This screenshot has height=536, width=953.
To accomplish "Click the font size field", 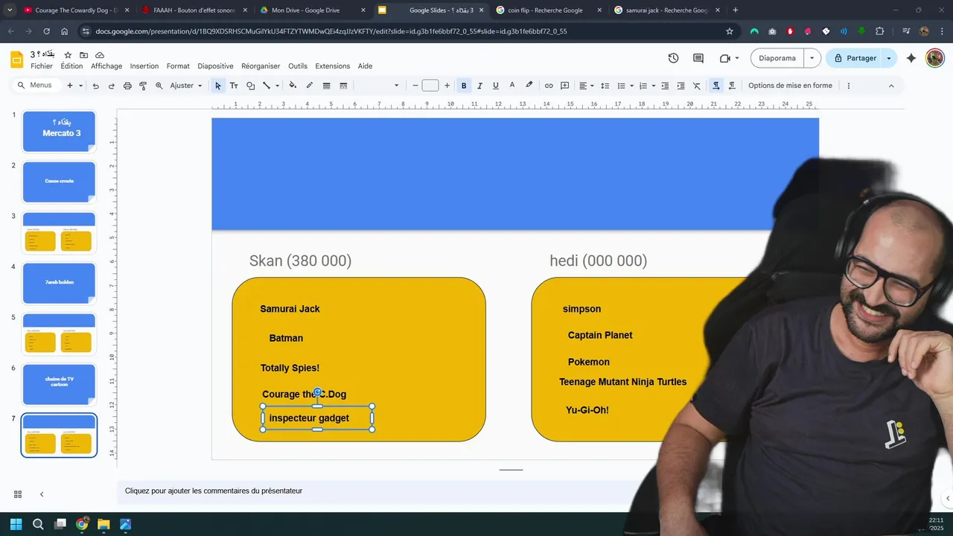I will (430, 86).
